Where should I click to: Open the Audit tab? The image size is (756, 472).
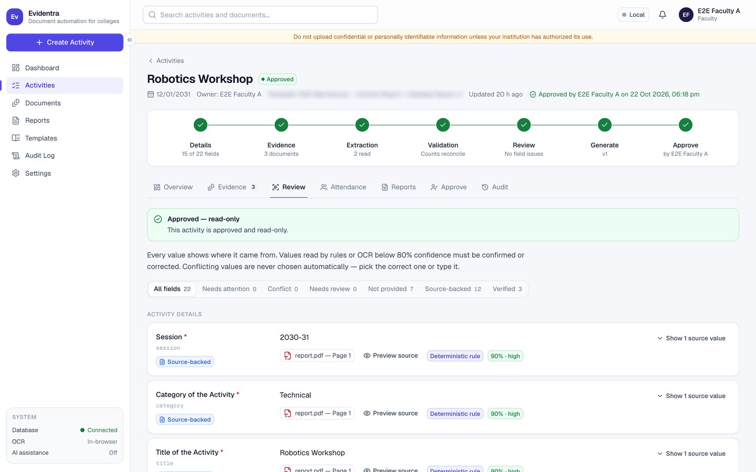(x=495, y=187)
